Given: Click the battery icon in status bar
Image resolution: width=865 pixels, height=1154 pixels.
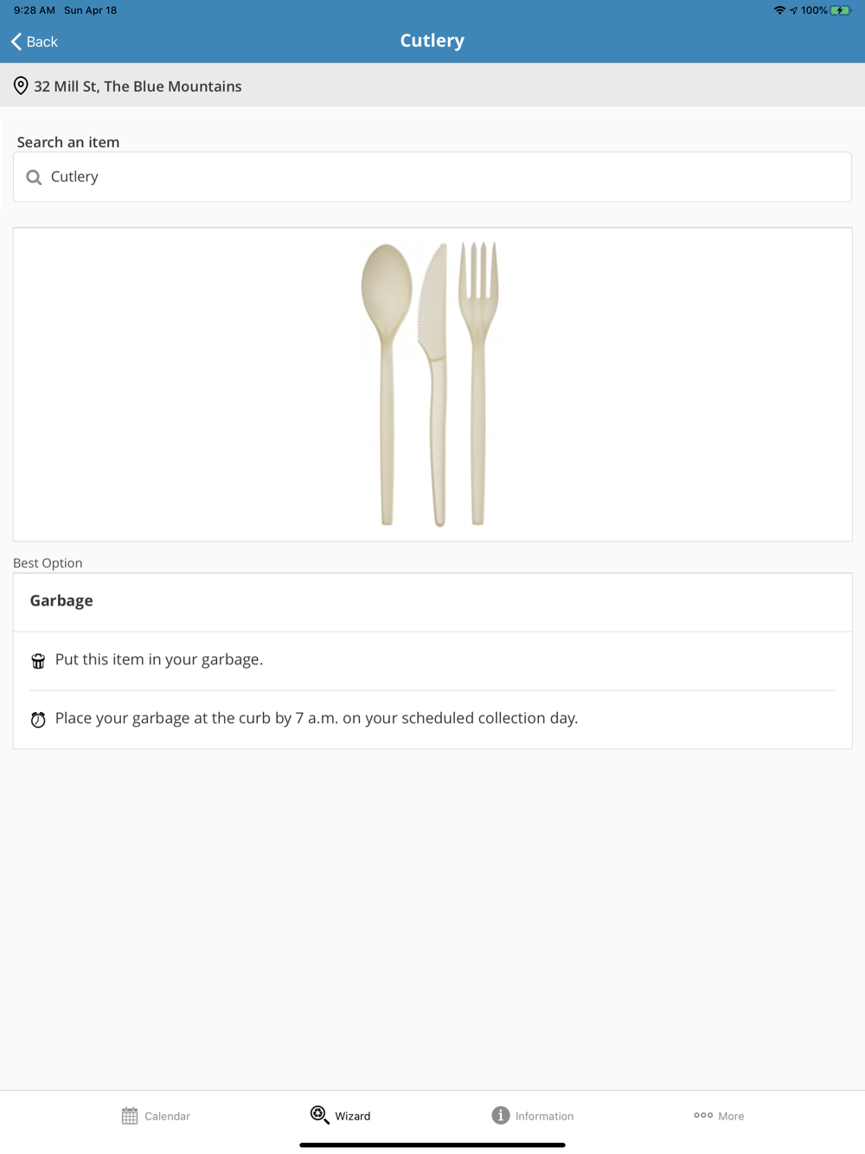Looking at the screenshot, I should coord(840,10).
